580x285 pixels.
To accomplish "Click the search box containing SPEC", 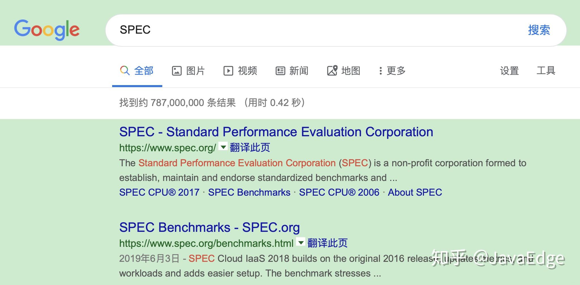I will pos(312,30).
